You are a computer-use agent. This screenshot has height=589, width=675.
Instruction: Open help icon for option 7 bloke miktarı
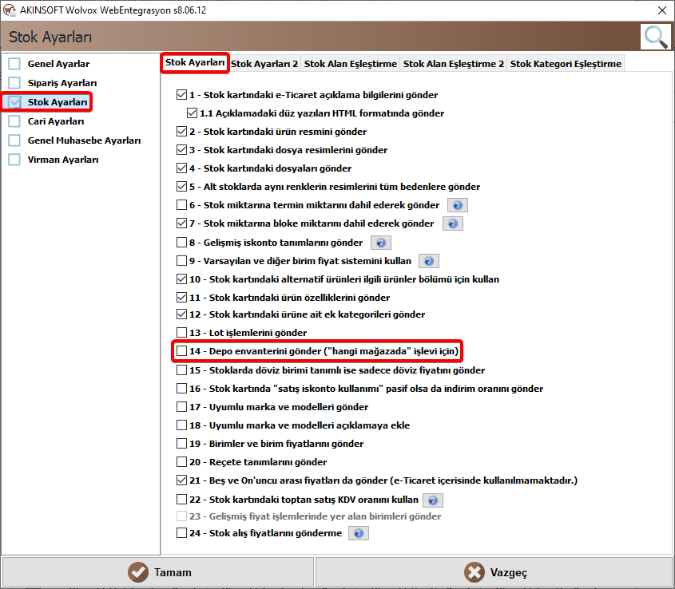(x=452, y=223)
